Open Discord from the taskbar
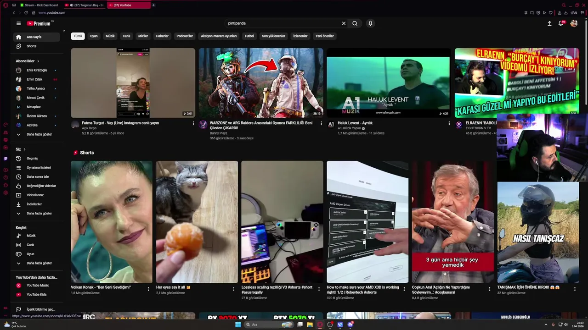The height and width of the screenshot is (330, 588). click(350, 324)
